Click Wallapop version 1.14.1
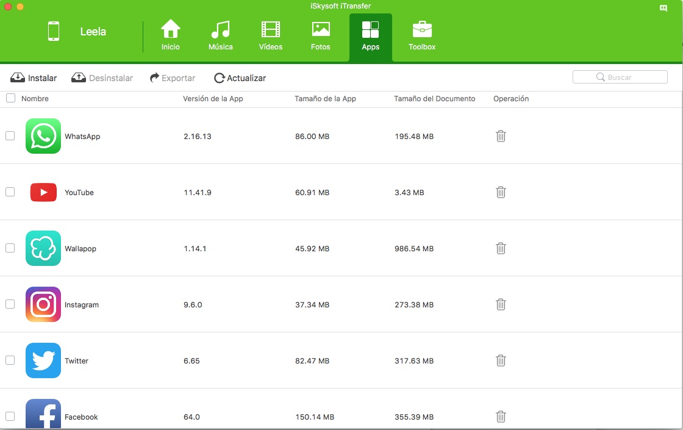 pos(195,249)
